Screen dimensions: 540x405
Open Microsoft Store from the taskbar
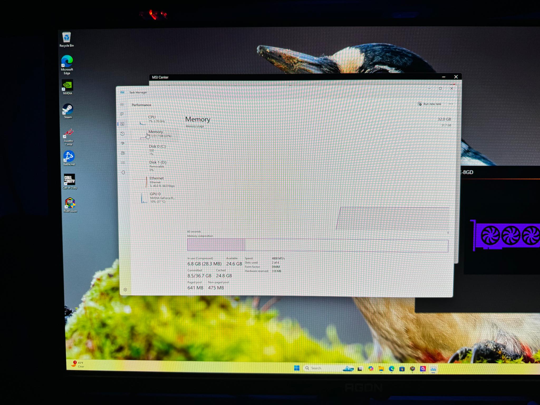(402, 369)
